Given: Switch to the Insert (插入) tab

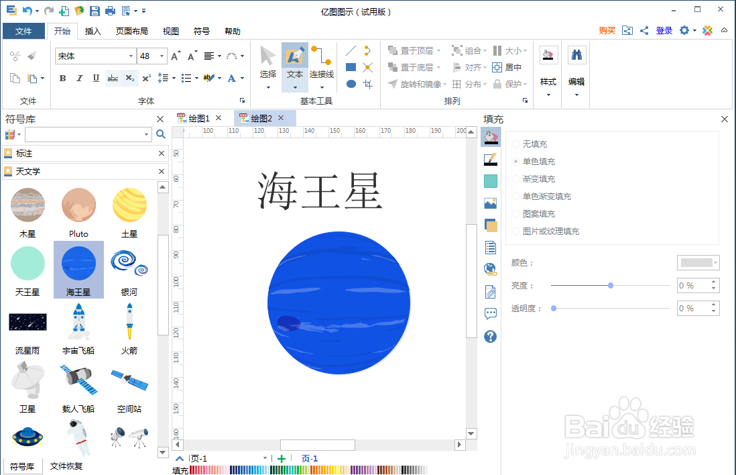Looking at the screenshot, I should [93, 31].
